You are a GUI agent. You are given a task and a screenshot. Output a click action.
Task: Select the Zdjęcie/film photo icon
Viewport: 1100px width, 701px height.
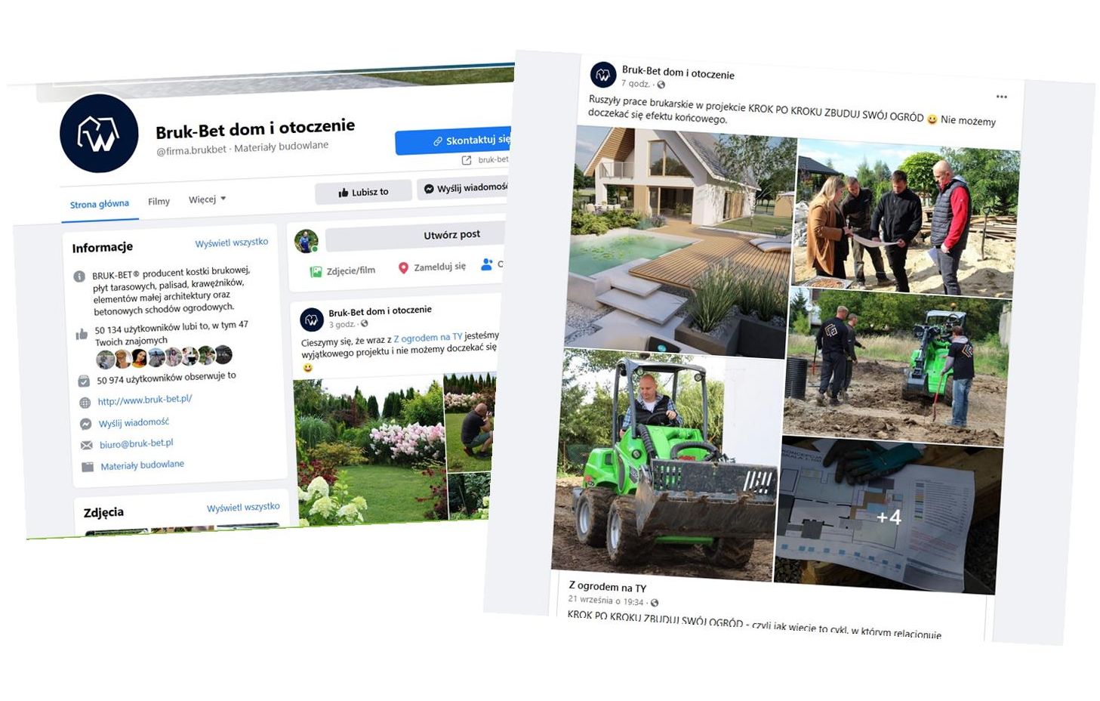[x=316, y=272]
